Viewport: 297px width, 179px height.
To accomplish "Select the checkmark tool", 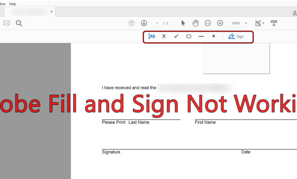I will click(176, 36).
